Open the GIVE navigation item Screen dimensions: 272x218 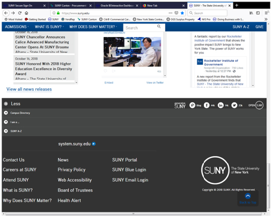coord(259,27)
